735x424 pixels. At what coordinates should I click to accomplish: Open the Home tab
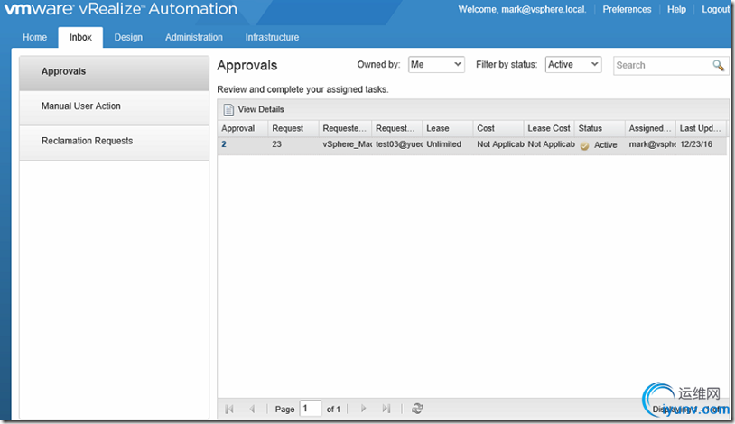pyautogui.click(x=34, y=38)
